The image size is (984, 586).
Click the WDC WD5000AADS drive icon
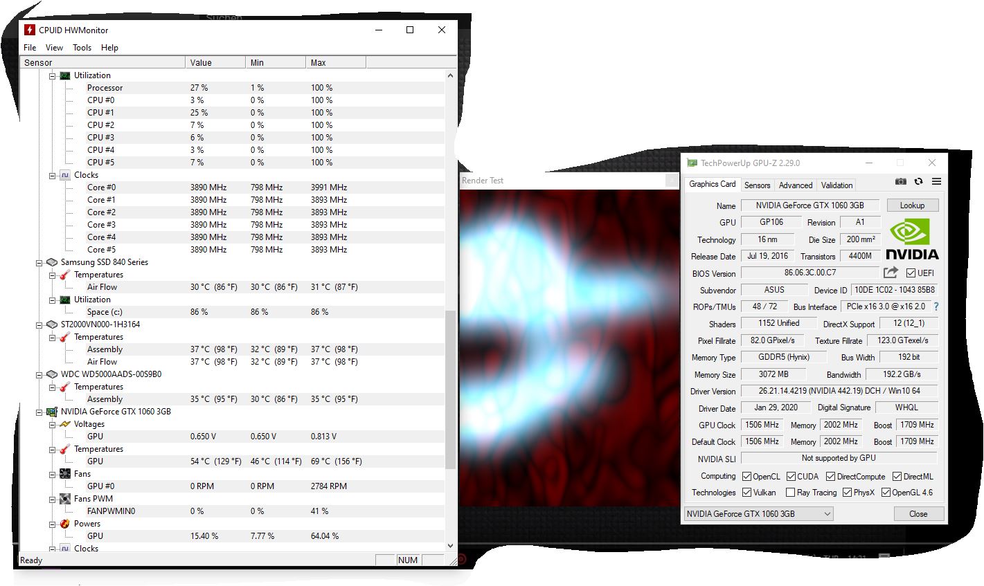[x=51, y=374]
